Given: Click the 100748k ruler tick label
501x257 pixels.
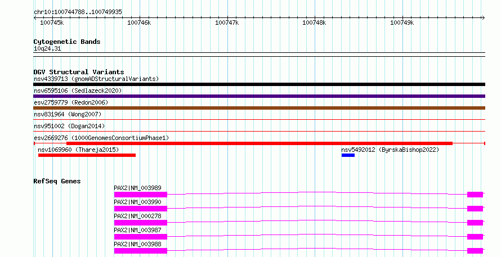Looking at the screenshot, I should [314, 22].
